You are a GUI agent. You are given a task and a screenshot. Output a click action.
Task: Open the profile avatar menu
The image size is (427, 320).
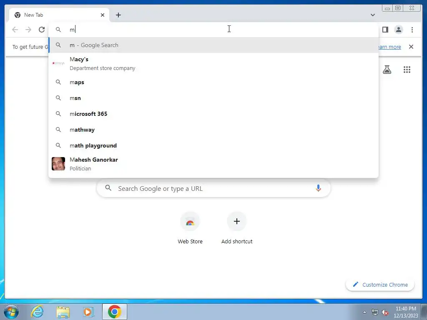(x=398, y=30)
